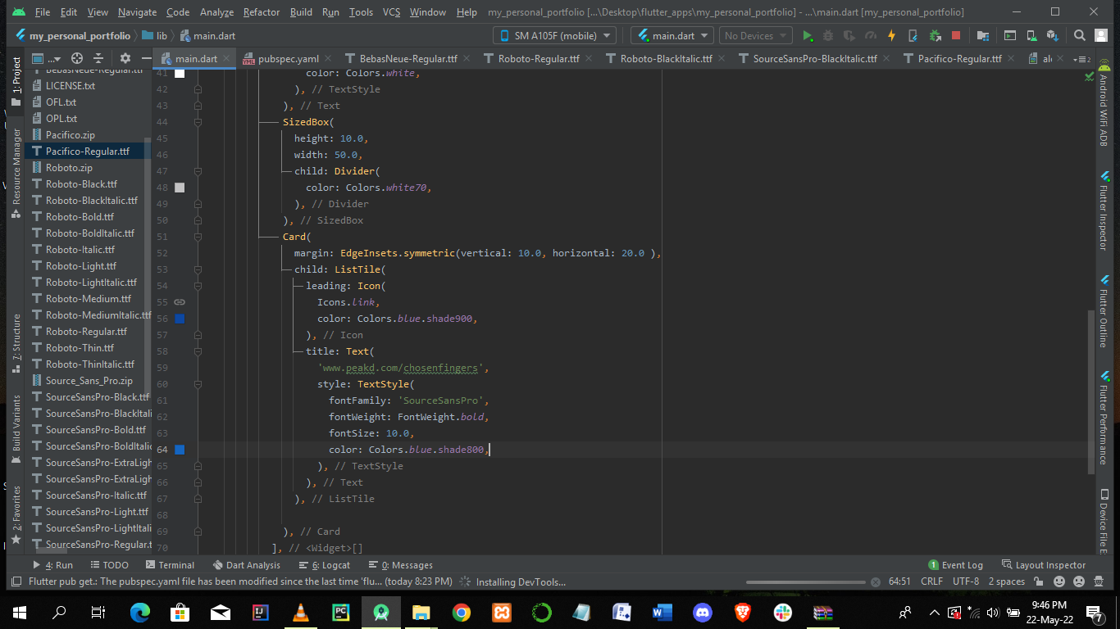Click the Windows Start button
Viewport: 1120px width, 629px height.
(x=19, y=612)
